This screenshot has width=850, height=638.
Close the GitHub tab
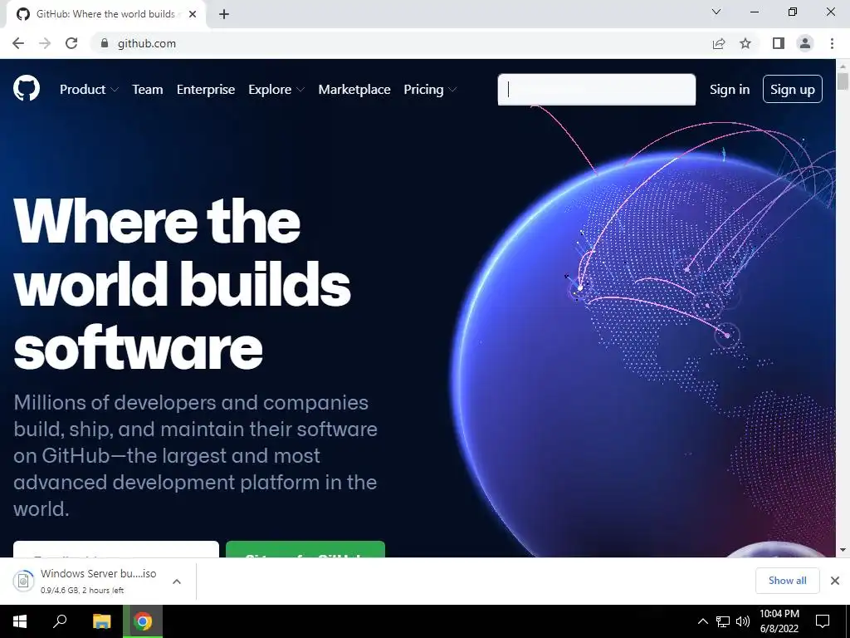coord(192,14)
